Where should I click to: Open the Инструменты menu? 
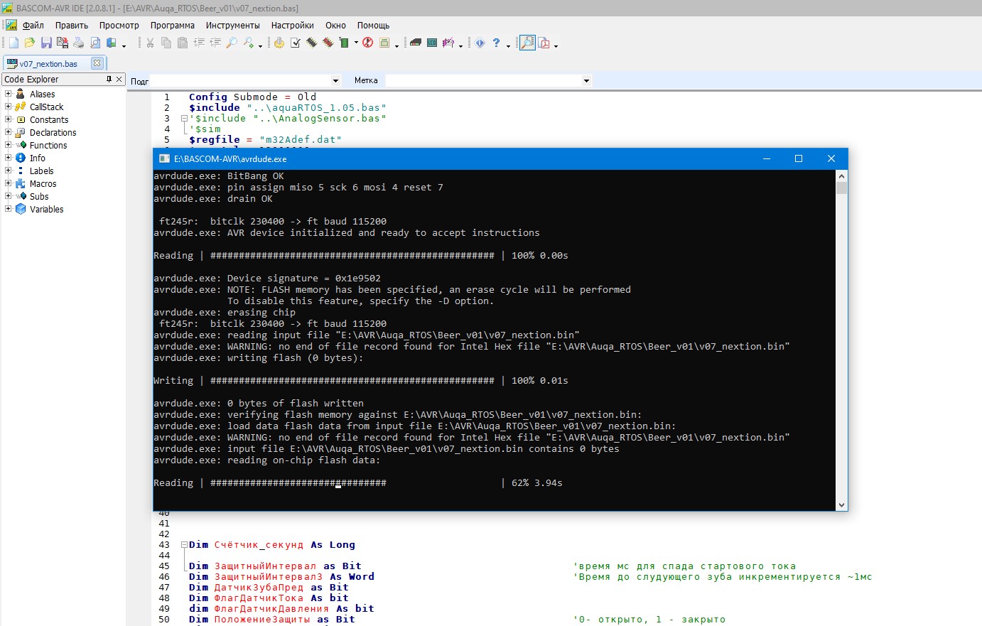coord(233,25)
